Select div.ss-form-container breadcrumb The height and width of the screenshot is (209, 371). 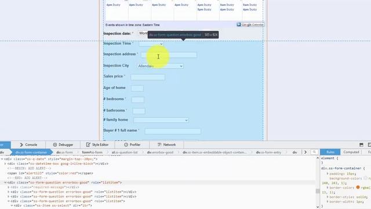[31, 152]
